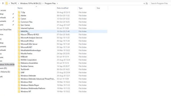The height and width of the screenshot is (96, 171).
Task: Select the 'Windows NT' folder name
Action: [x=26, y=91]
